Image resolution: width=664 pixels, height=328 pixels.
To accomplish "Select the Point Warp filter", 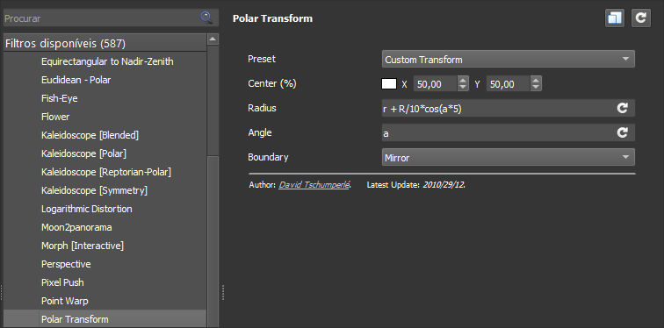I will pos(65,301).
